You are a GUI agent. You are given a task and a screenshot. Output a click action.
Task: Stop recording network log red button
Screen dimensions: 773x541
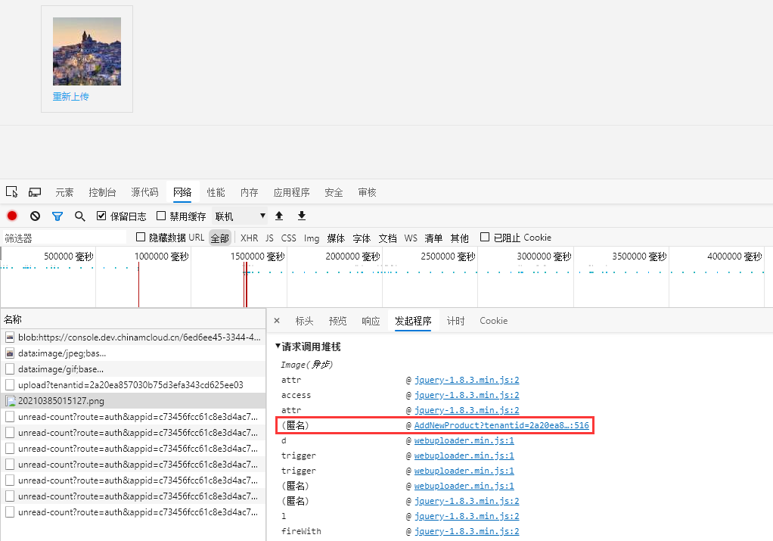pyautogui.click(x=12, y=216)
